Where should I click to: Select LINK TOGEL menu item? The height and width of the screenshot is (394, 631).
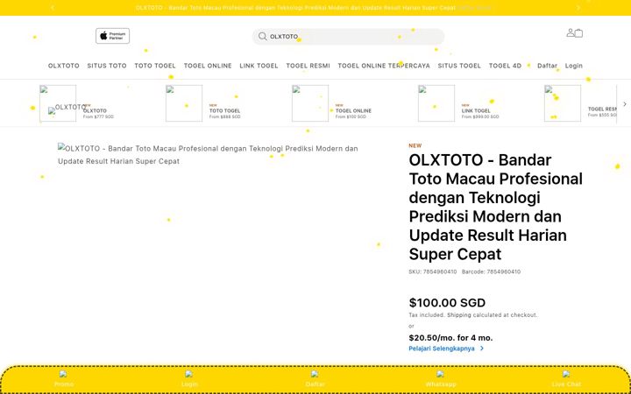pos(259,66)
